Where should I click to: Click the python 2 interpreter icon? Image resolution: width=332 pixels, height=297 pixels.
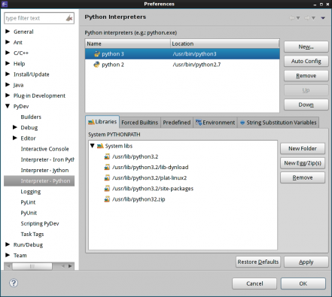(96, 65)
